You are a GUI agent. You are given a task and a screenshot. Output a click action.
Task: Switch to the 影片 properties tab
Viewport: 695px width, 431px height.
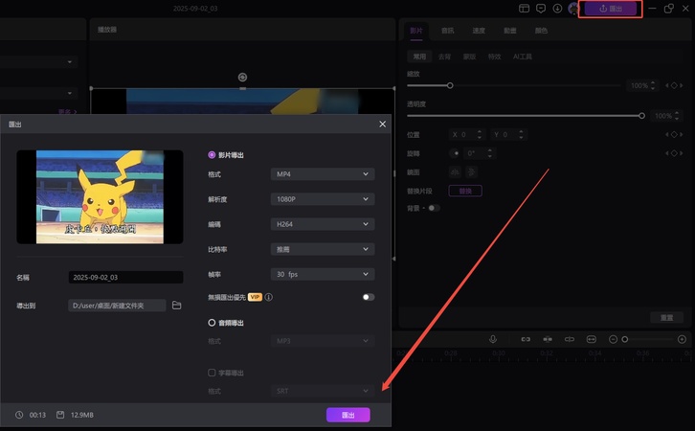click(x=416, y=31)
